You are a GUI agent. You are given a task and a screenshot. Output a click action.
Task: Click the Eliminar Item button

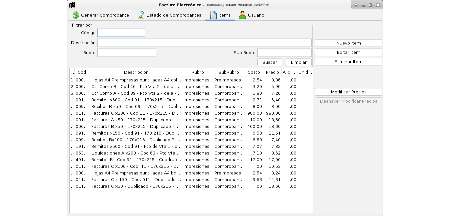click(x=348, y=62)
